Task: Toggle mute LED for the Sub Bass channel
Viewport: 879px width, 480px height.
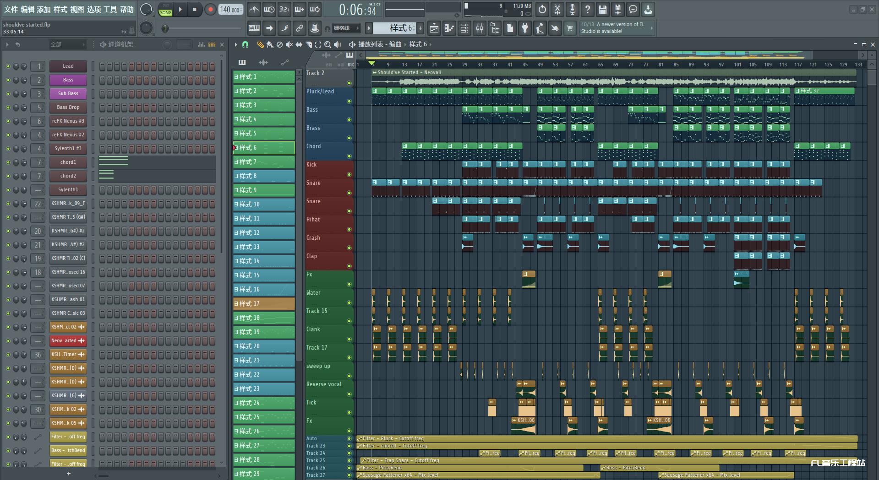Action: [x=8, y=94]
